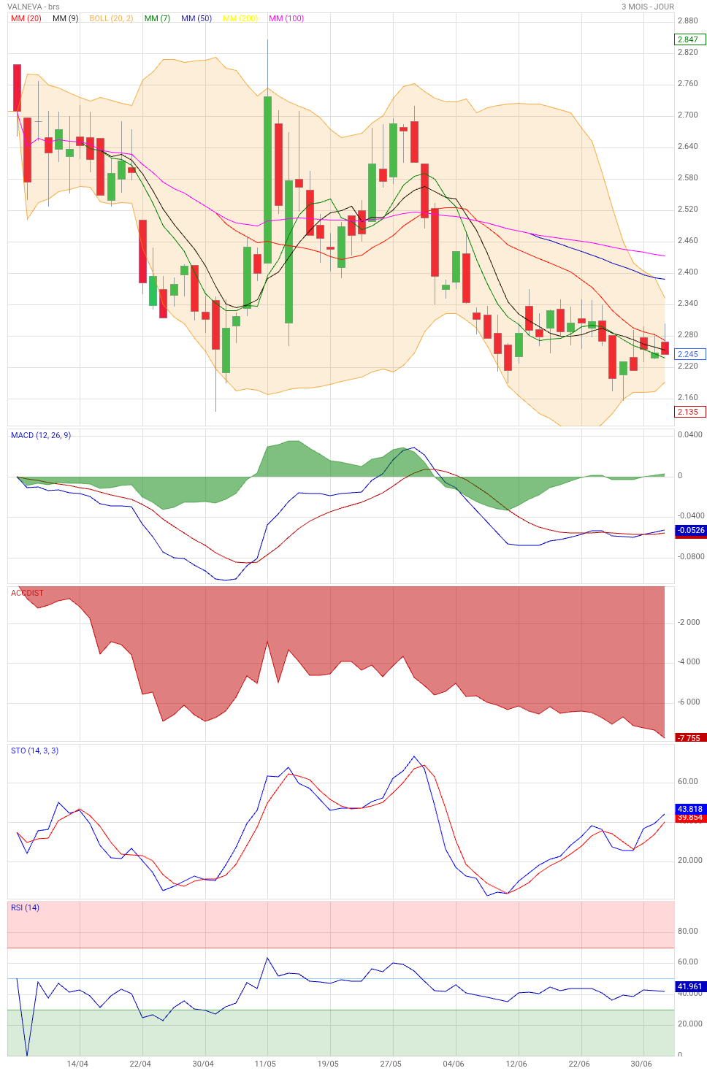The image size is (707, 1071).
Task: Click the 2.760 price axis label
Action: click(x=688, y=84)
